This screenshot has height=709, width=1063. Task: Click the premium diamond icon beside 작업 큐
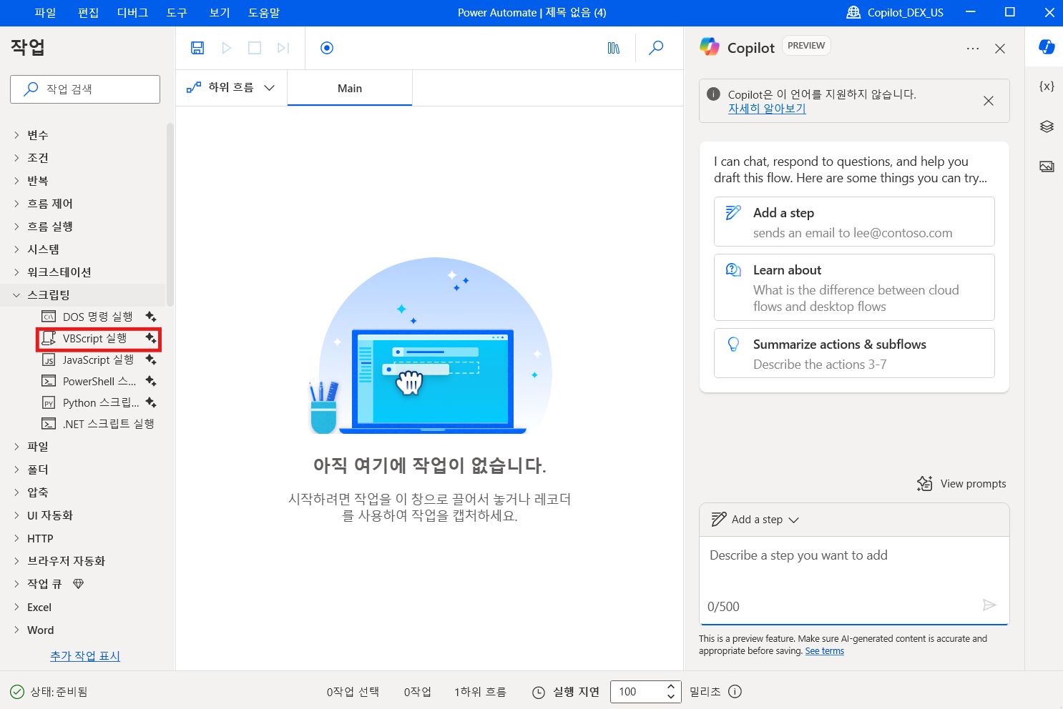point(79,584)
